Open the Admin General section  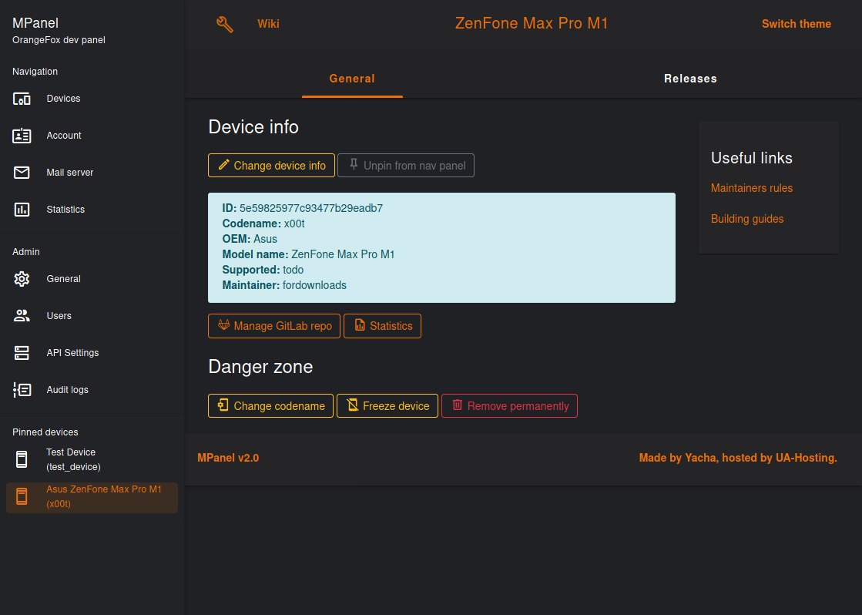pos(92,279)
